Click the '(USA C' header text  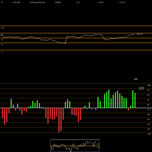pos(122,2)
